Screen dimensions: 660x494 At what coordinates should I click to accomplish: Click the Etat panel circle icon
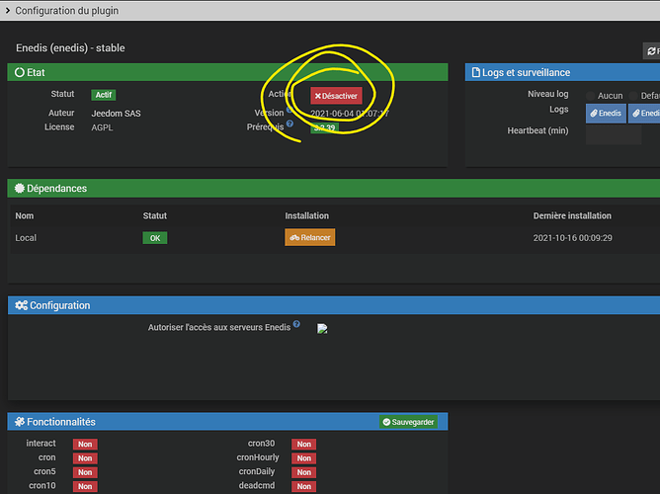click(20, 72)
